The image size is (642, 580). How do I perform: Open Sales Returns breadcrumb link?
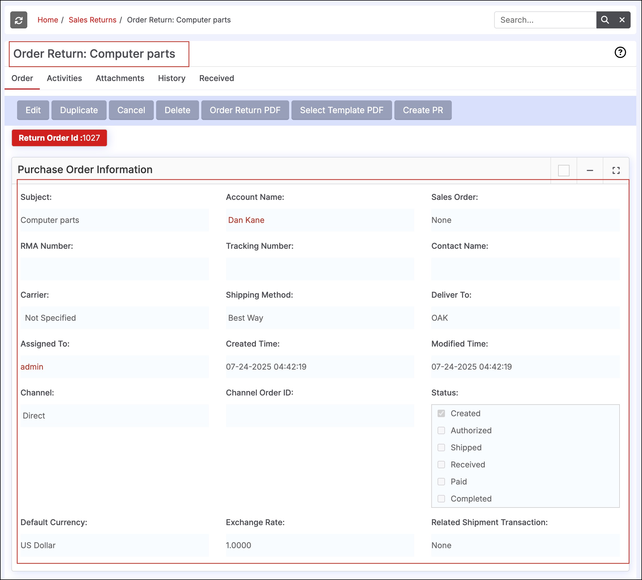tap(93, 20)
